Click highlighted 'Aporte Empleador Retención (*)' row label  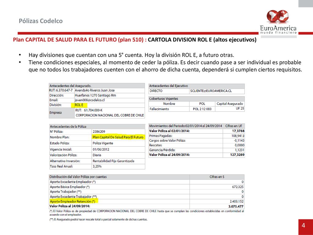pyautogui.click(x=72, y=201)
